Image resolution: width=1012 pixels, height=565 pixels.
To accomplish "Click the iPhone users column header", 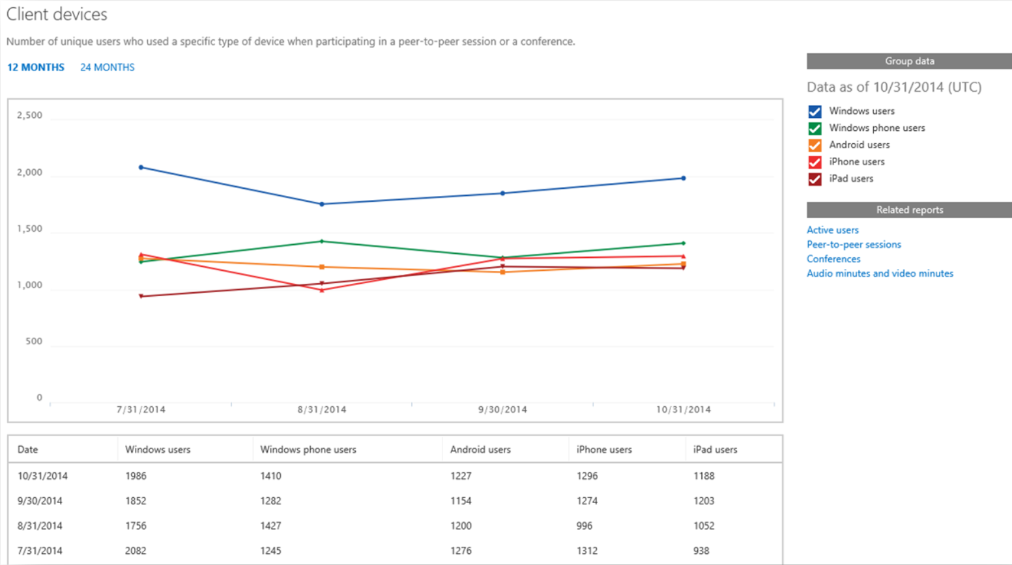I will tap(604, 449).
